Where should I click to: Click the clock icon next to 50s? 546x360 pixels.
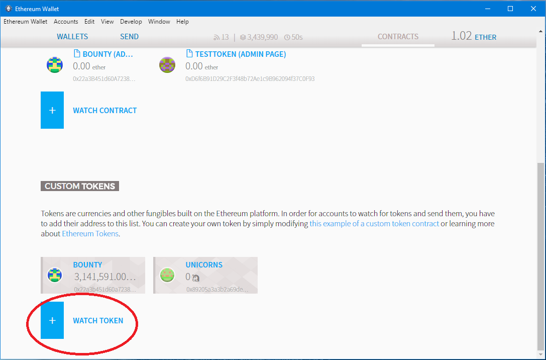[287, 37]
